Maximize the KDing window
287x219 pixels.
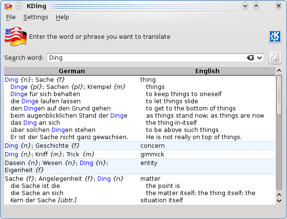(x=256, y=6)
